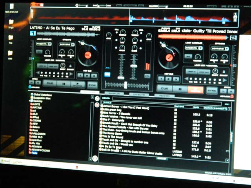Double deck 2 loop length right arrow
The width and height of the screenshot is (251, 188).
click(x=225, y=80)
